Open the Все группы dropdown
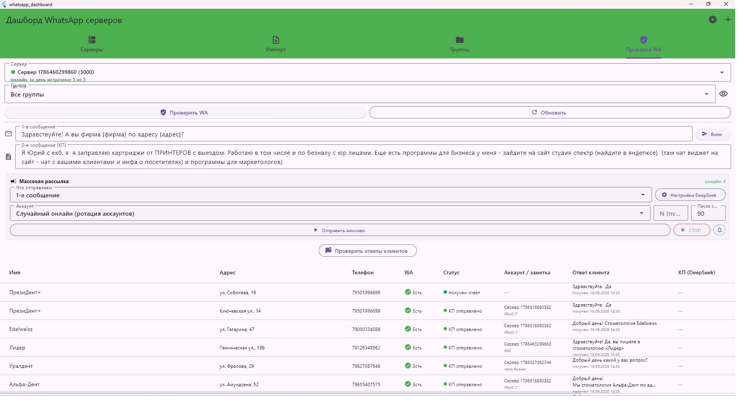 point(360,94)
